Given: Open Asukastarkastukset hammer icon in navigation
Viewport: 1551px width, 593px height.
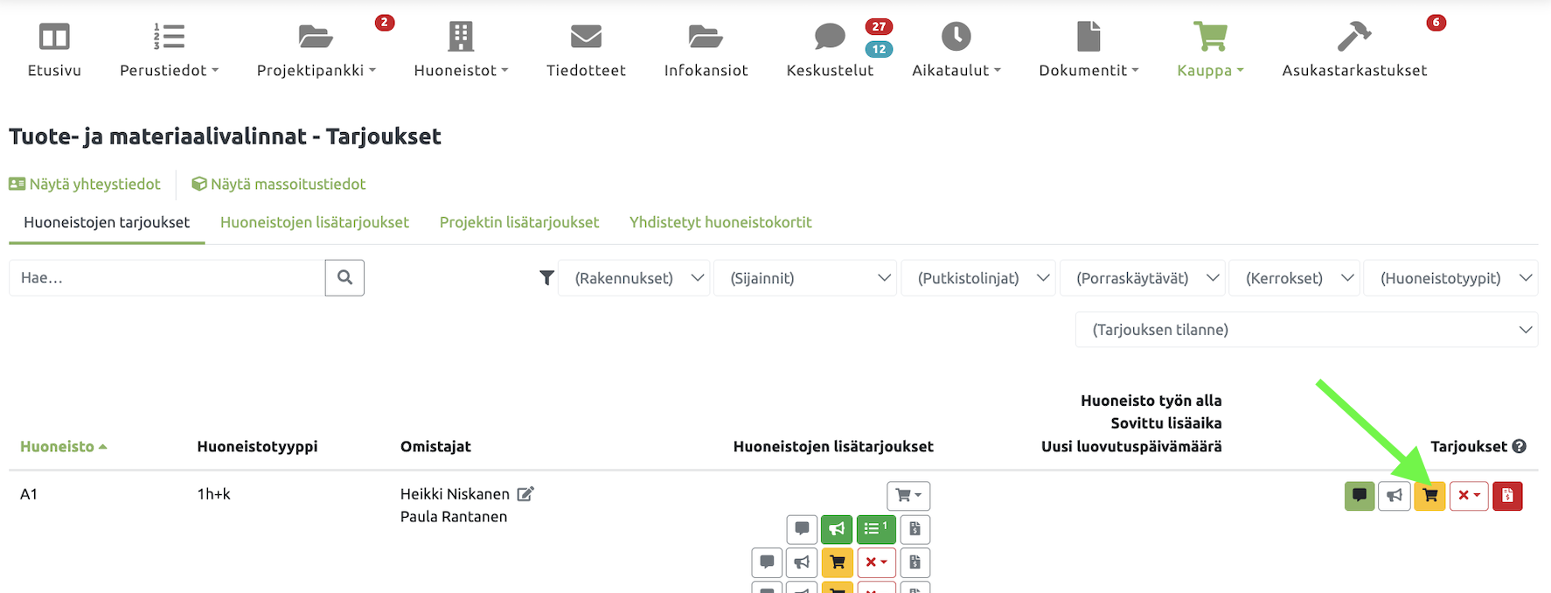Looking at the screenshot, I should [x=1353, y=38].
